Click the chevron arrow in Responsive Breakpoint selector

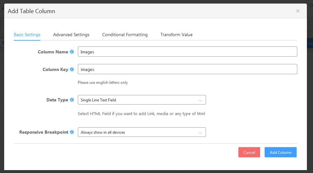click(200, 133)
